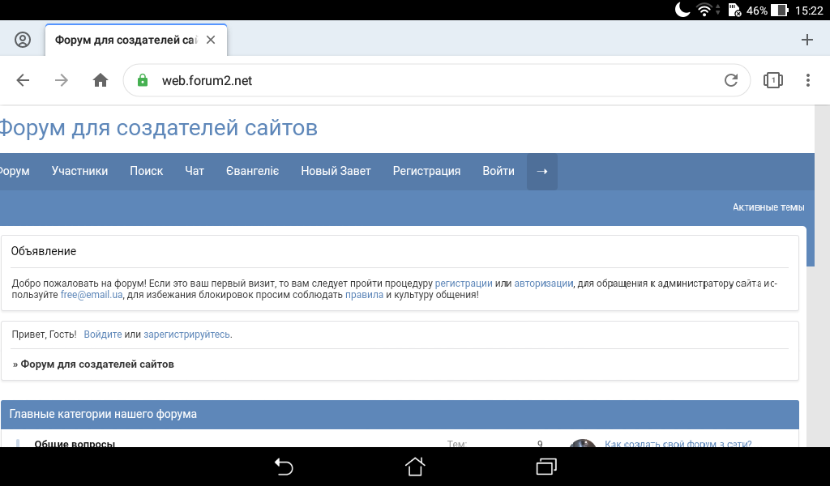Open the Поиск menu item
This screenshot has height=486, width=830.
pyautogui.click(x=147, y=172)
